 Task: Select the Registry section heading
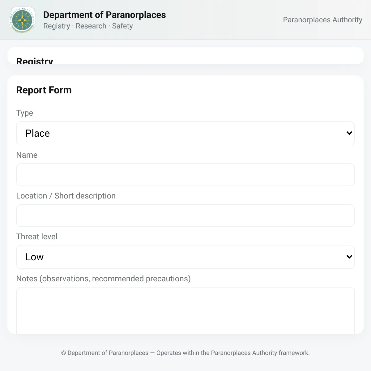[x=35, y=61]
